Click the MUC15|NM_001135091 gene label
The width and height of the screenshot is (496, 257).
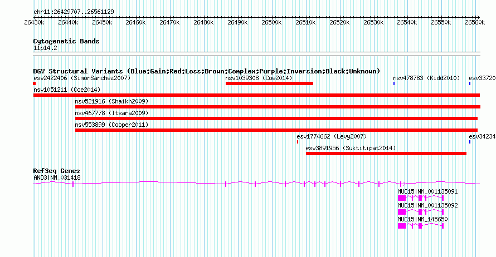click(x=427, y=192)
